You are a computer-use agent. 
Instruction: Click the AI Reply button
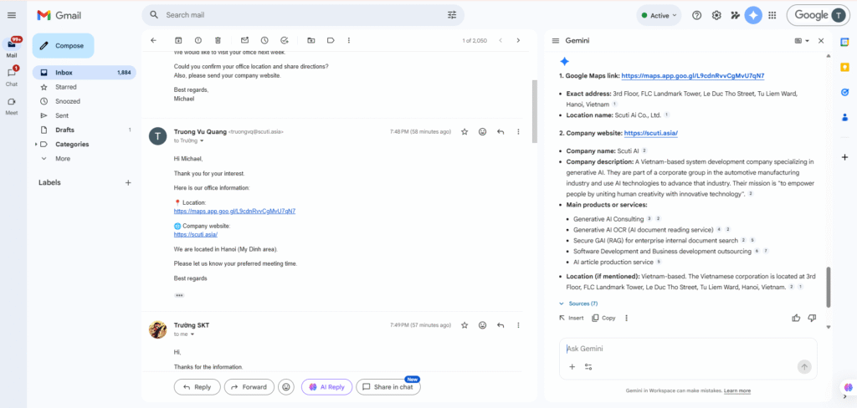[326, 387]
